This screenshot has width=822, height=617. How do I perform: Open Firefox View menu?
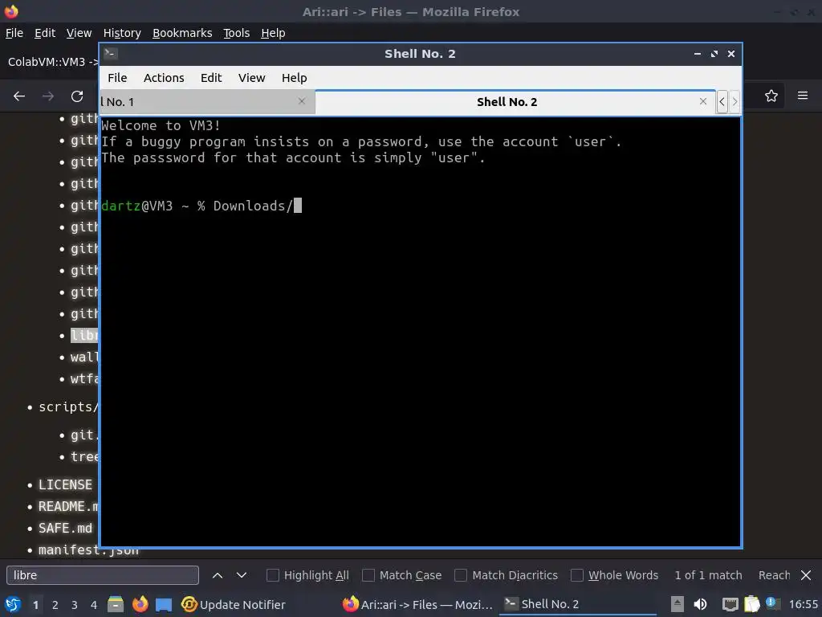point(79,33)
